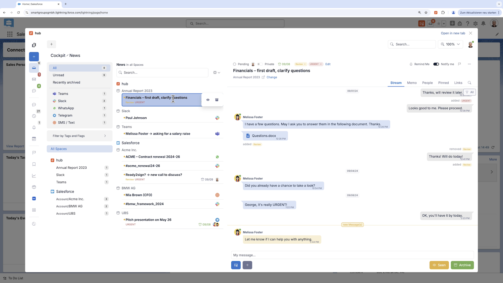Open the 100% zoom dropdown
This screenshot has width=503, height=283.
[450, 44]
